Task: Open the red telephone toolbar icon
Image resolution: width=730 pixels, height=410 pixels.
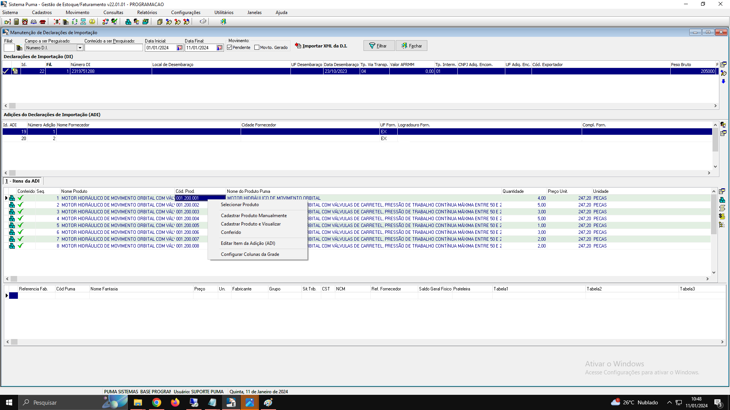Action: (43, 22)
